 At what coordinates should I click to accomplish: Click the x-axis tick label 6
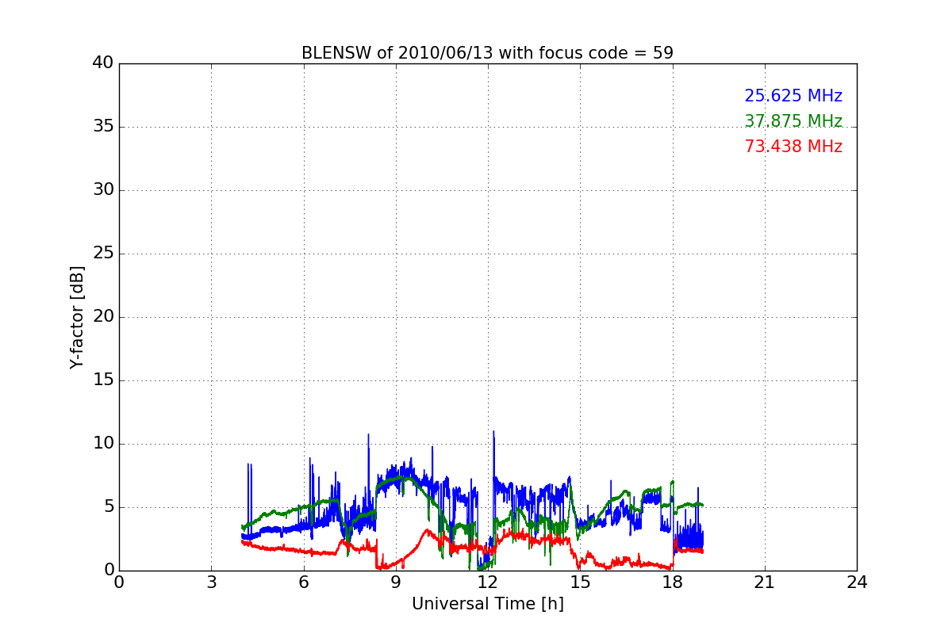coord(304,582)
